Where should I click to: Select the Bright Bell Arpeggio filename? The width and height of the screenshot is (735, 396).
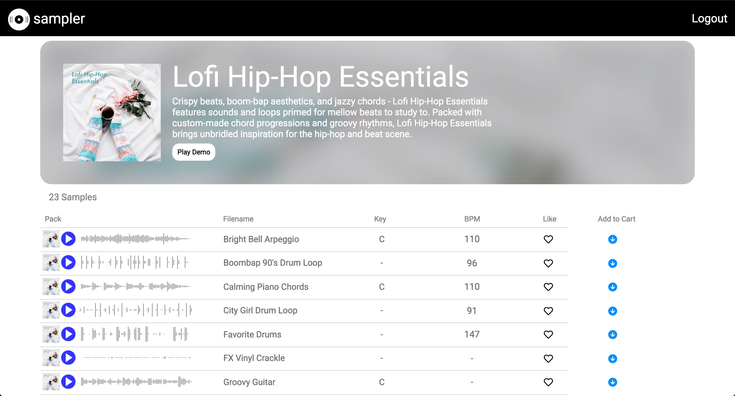(261, 239)
